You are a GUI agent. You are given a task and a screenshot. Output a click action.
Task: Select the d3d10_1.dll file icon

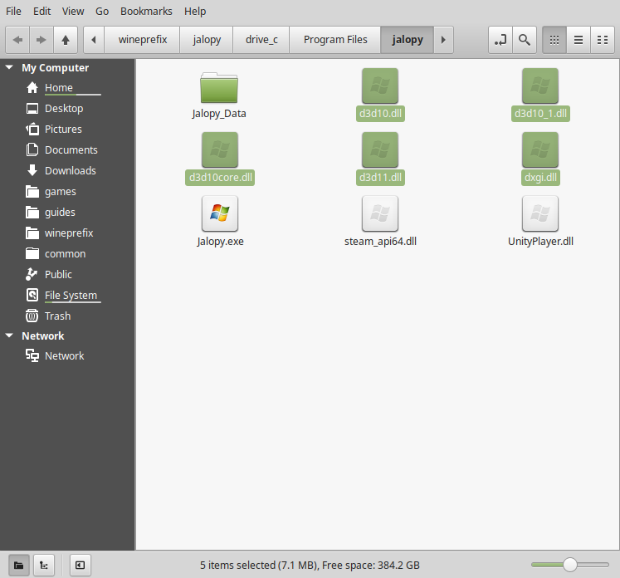(540, 86)
